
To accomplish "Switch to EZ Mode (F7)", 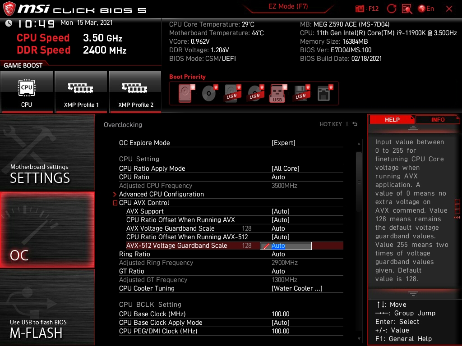I will pos(288,6).
